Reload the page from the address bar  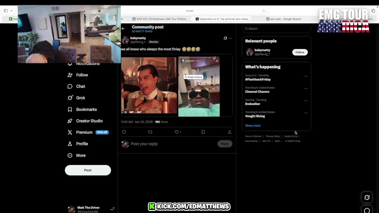(x=264, y=11)
